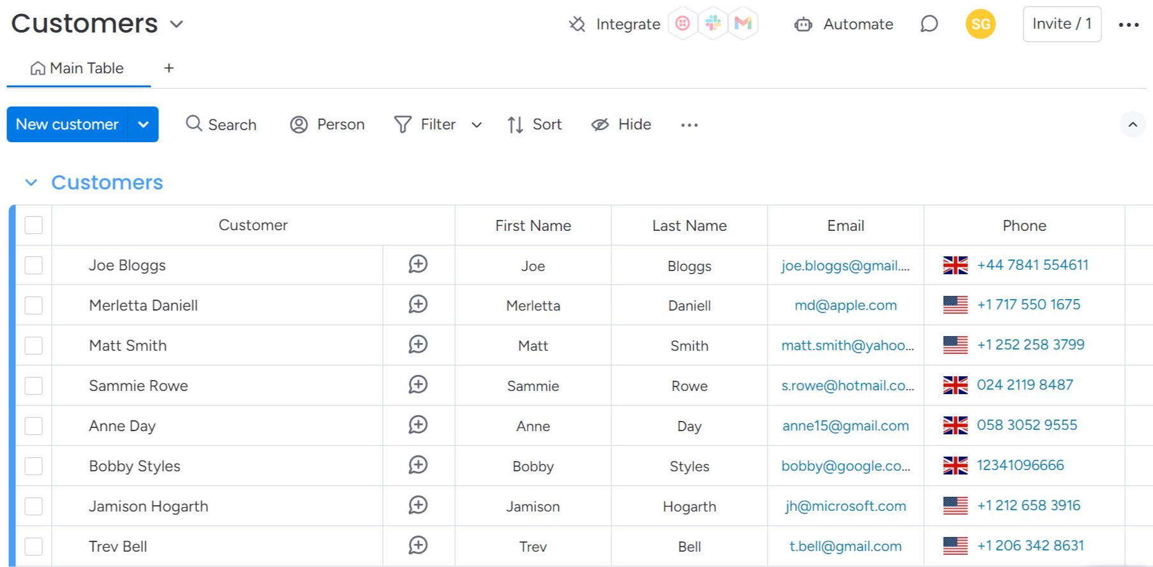Open conversation icon for Anne Day
This screenshot has height=567, width=1153.
coord(418,425)
